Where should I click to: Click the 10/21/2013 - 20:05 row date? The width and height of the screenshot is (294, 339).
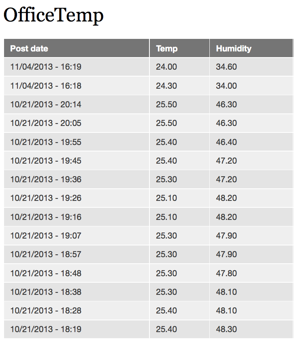(46, 123)
